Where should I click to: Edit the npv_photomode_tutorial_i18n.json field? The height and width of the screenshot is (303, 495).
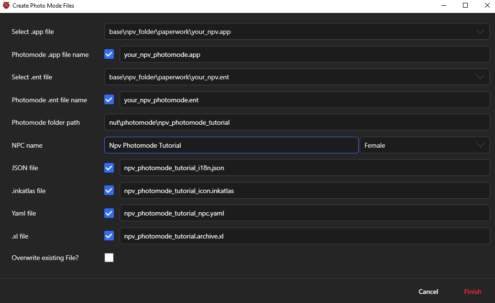pos(304,168)
